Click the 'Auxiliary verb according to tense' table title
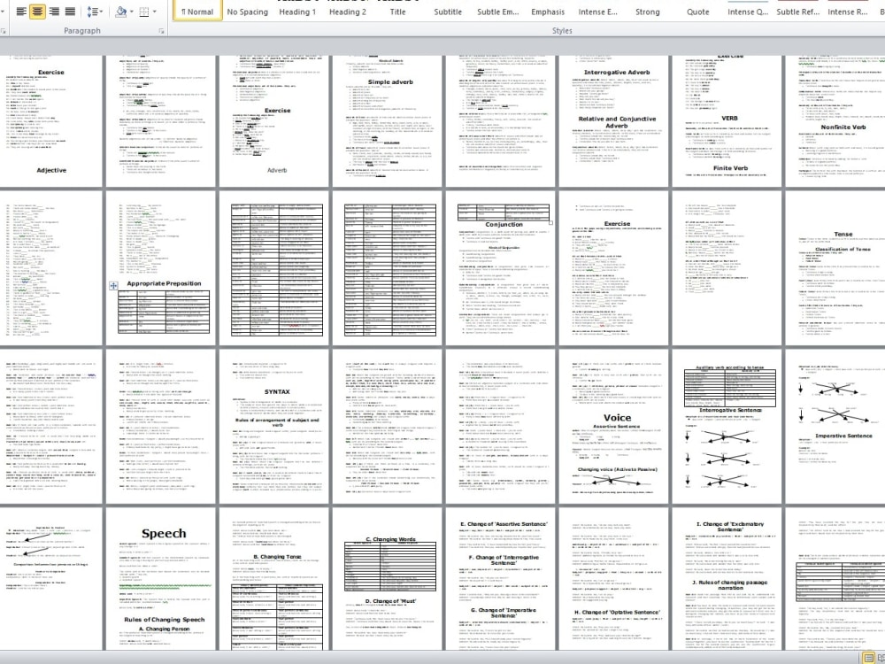This screenshot has width=885, height=664. click(x=730, y=367)
